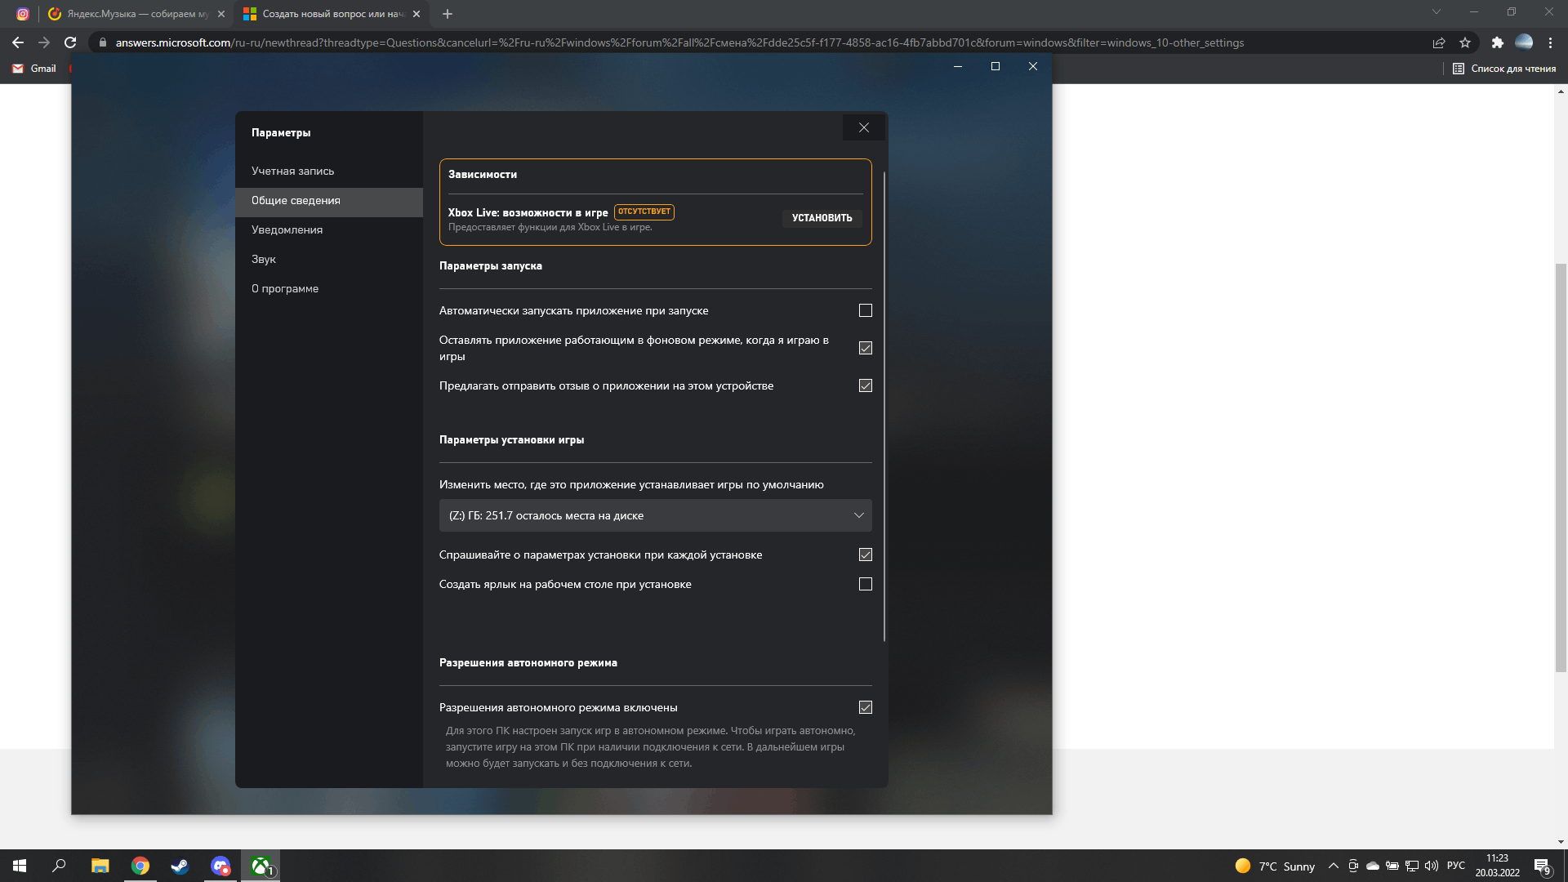Enable create desktop shortcut on install

click(866, 584)
